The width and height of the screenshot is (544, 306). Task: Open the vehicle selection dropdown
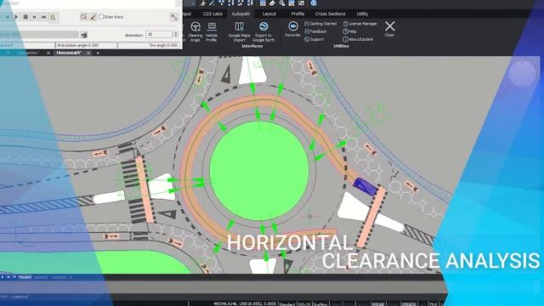(x=39, y=35)
